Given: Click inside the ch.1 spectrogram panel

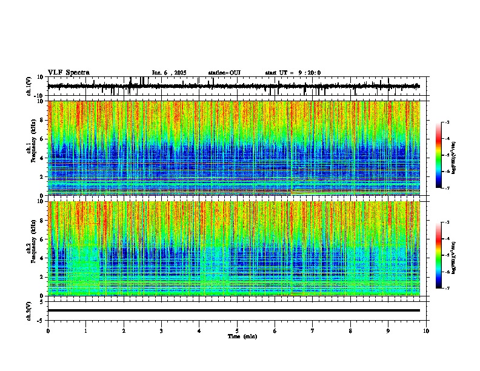Looking at the screenshot, I should point(234,148).
